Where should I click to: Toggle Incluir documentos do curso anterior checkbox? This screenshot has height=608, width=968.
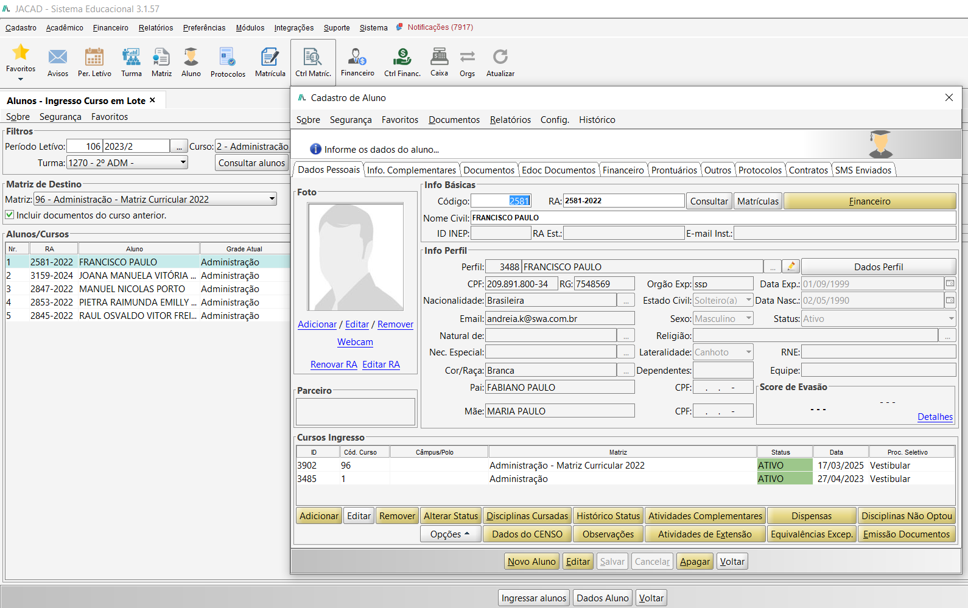10,215
